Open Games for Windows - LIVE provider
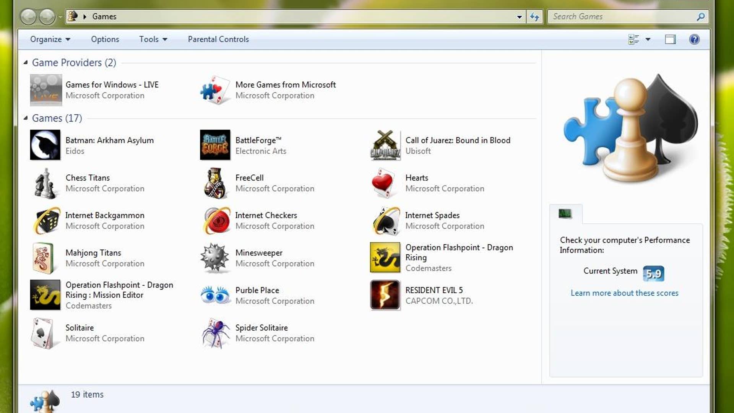This screenshot has width=734, height=413. (112, 85)
